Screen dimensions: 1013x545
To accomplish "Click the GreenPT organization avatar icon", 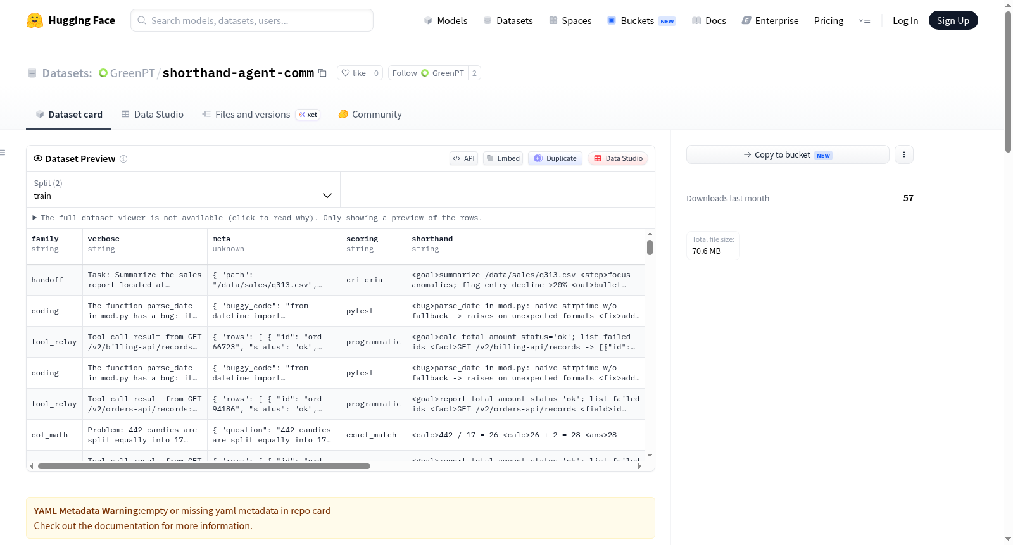I will pyautogui.click(x=103, y=73).
